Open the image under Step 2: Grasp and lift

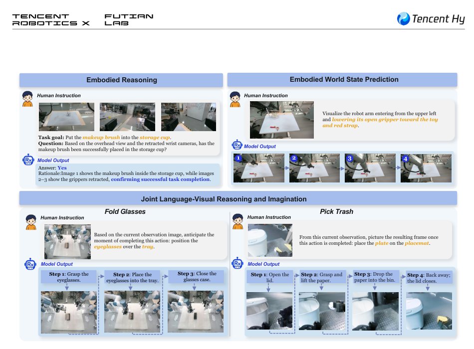click(322, 311)
